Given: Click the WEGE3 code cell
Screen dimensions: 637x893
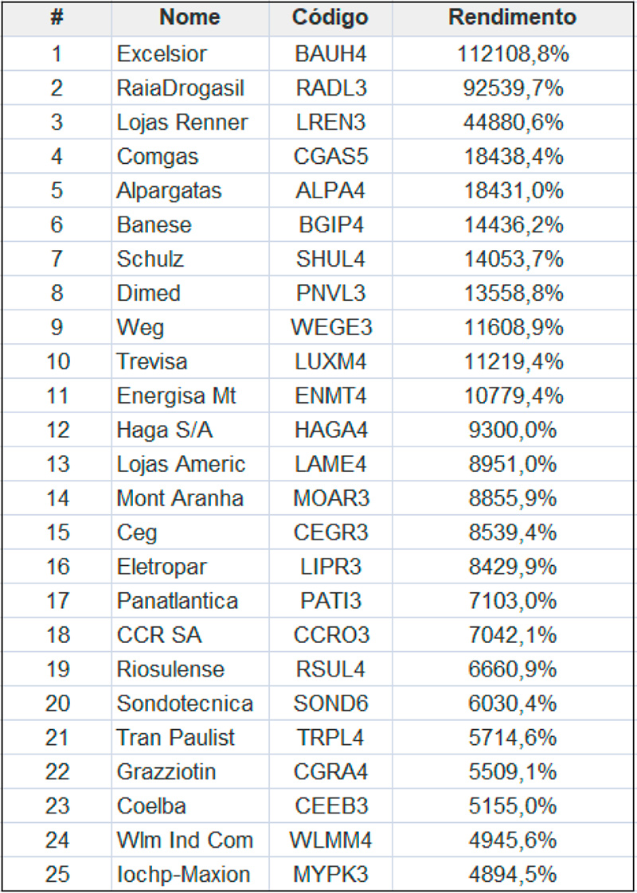Looking at the screenshot, I should point(330,327).
